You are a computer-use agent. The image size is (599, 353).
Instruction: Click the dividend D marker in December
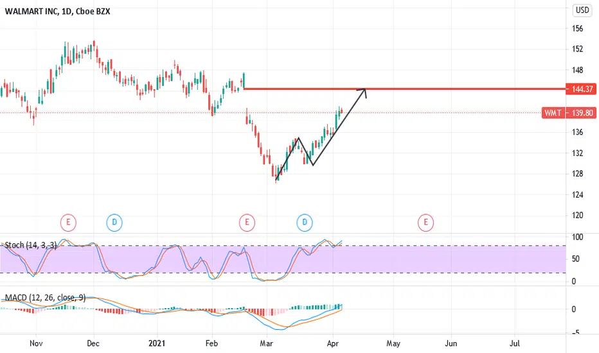[x=114, y=223]
